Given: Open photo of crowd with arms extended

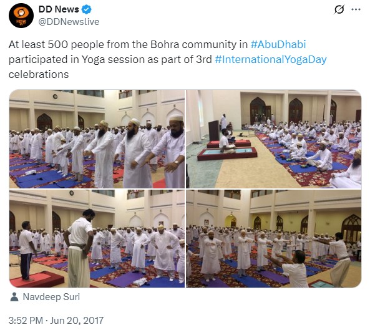Looking at the screenshot, I should (274, 238).
